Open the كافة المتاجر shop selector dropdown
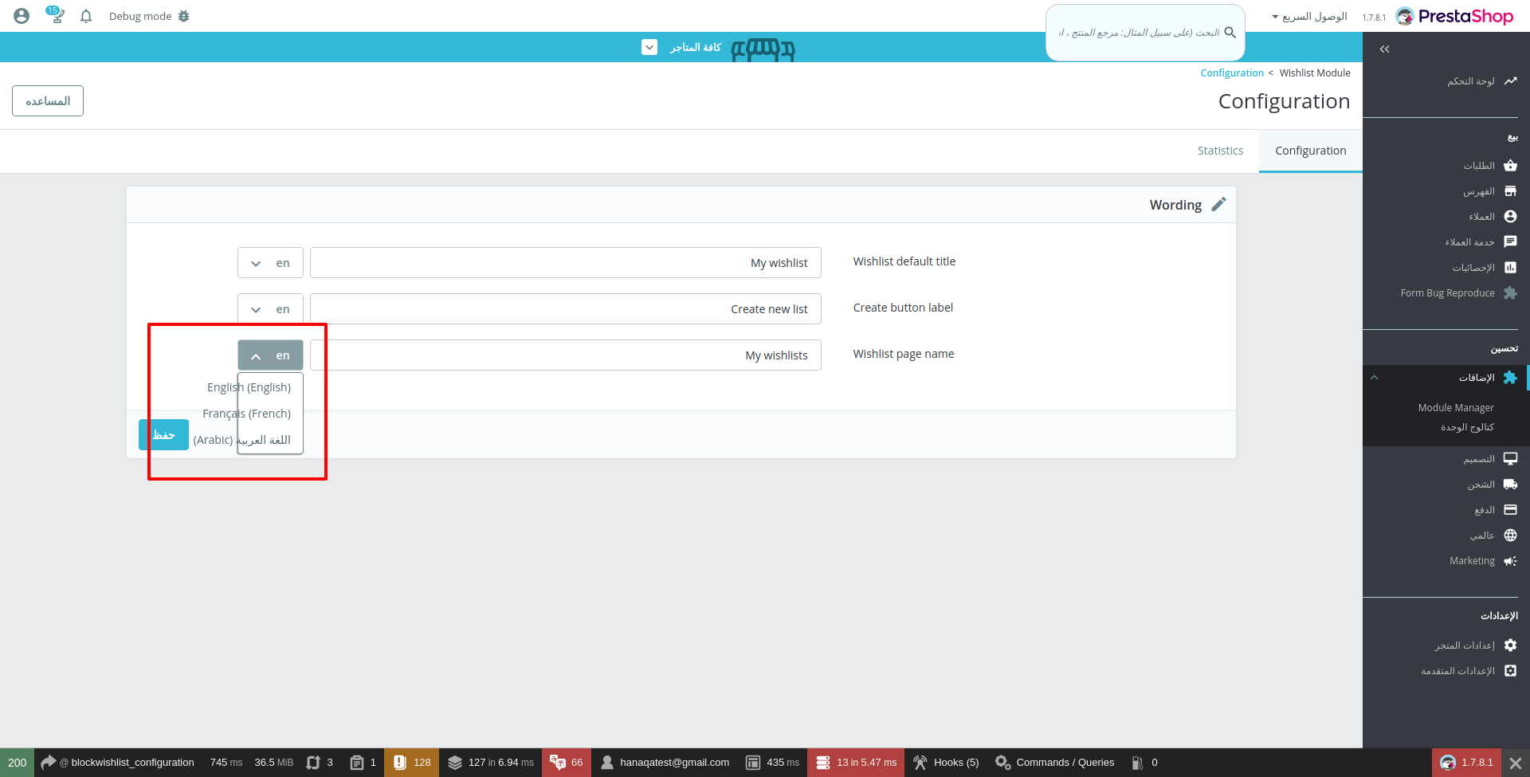 click(649, 47)
